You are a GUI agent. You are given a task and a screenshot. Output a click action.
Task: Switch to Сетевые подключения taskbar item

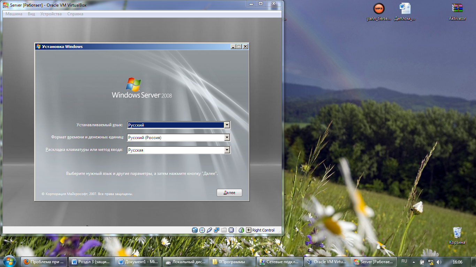coord(279,262)
